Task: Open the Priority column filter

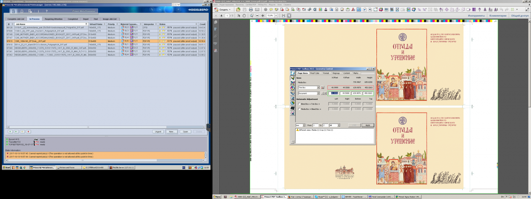Action: click(118, 24)
